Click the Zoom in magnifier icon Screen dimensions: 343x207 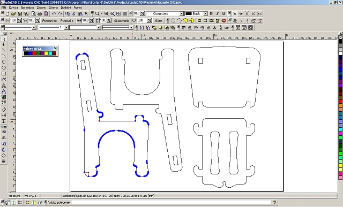[106, 14]
